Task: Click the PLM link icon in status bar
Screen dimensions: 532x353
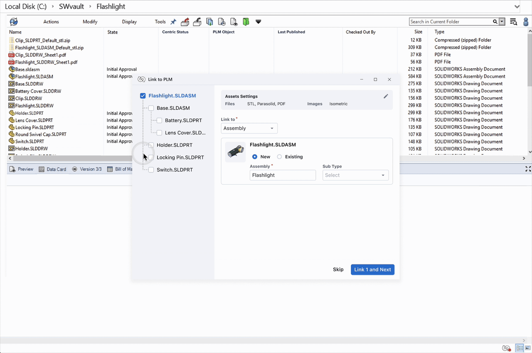Action: 506,348
